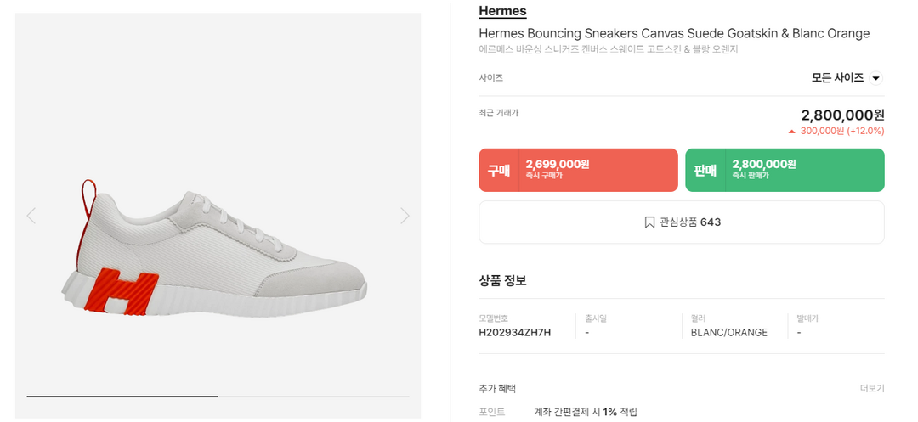Viewport: 918px width, 422px height.
Task: Click the sneaker product photo
Action: pyautogui.click(x=217, y=250)
